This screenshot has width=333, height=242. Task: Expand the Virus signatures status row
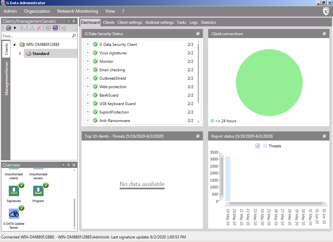pyautogui.click(x=88, y=53)
